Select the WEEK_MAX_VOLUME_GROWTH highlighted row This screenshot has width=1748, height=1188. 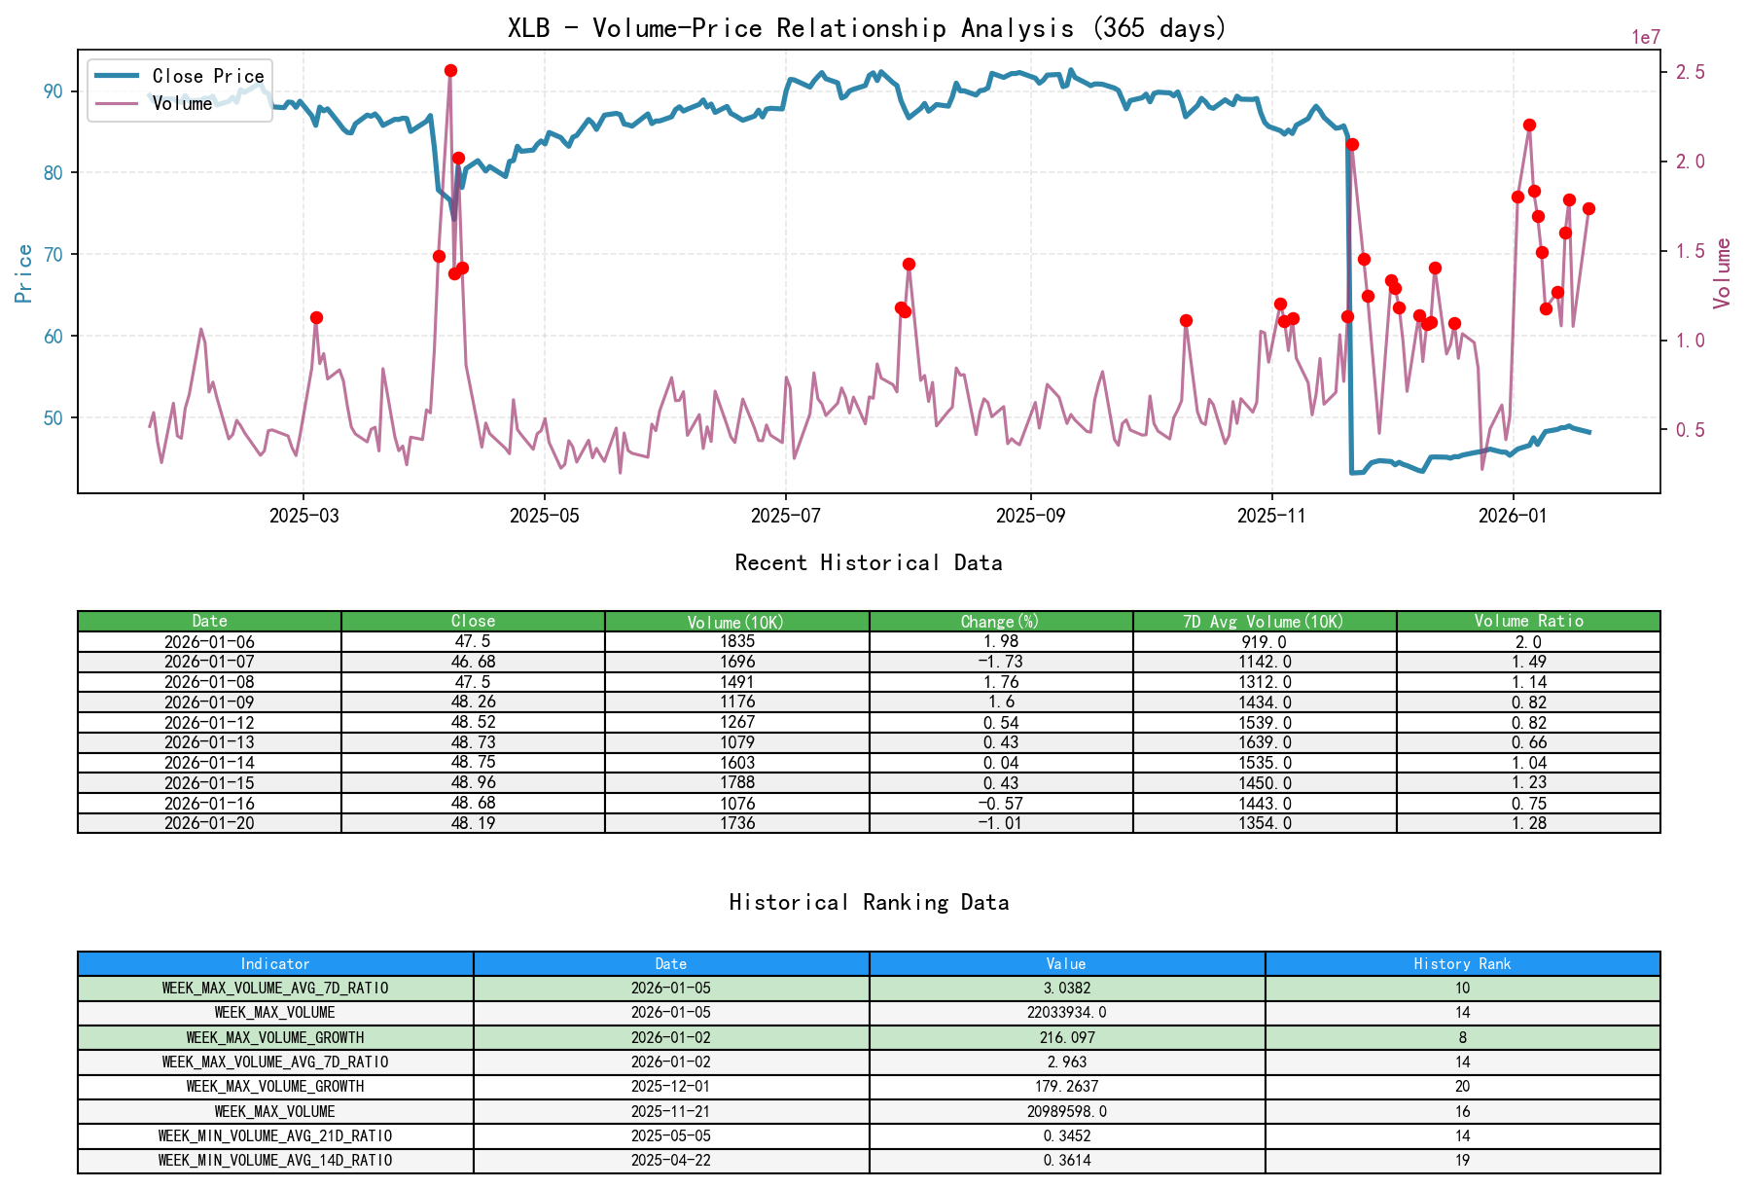(x=275, y=1037)
